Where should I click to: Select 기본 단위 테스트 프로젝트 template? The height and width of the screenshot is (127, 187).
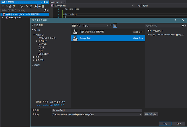(108, 32)
